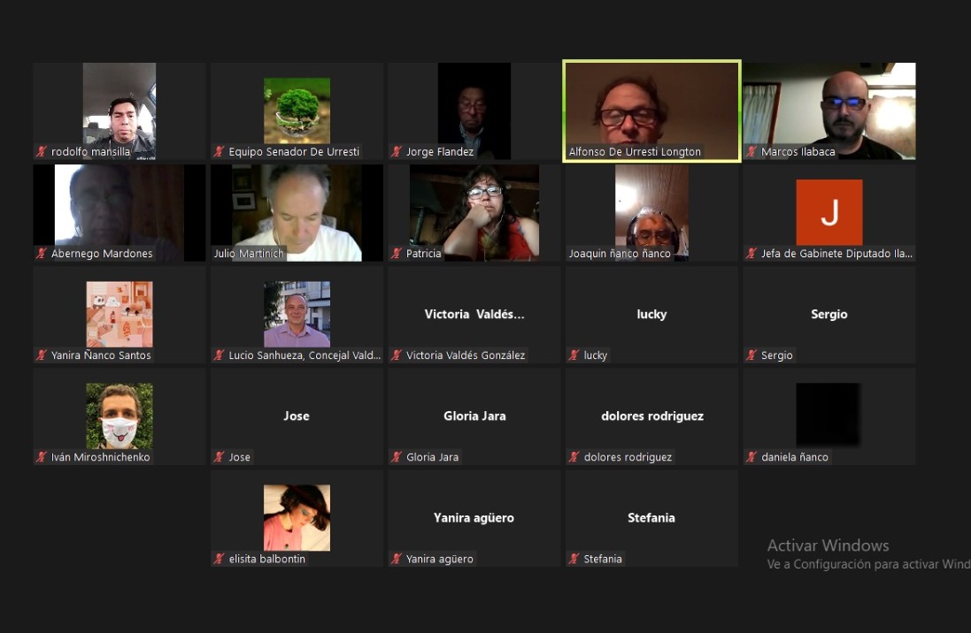Click muted mic icon next to Jorge Flandez
This screenshot has width=971, height=633.
(397, 152)
